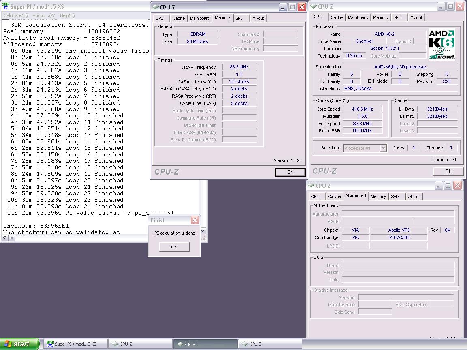Click the Loop 24 finished line
This screenshot has width=467, height=350.
(67, 206)
